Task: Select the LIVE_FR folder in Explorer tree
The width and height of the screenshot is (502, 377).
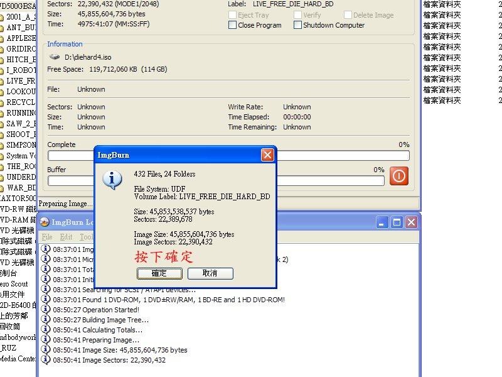Action: point(21,81)
